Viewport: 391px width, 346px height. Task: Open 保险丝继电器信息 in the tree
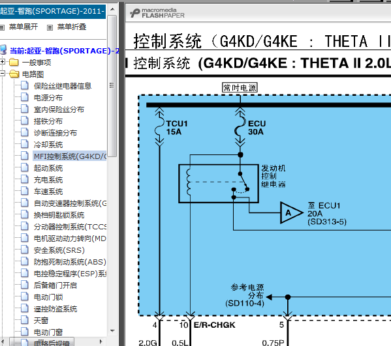click(63, 86)
